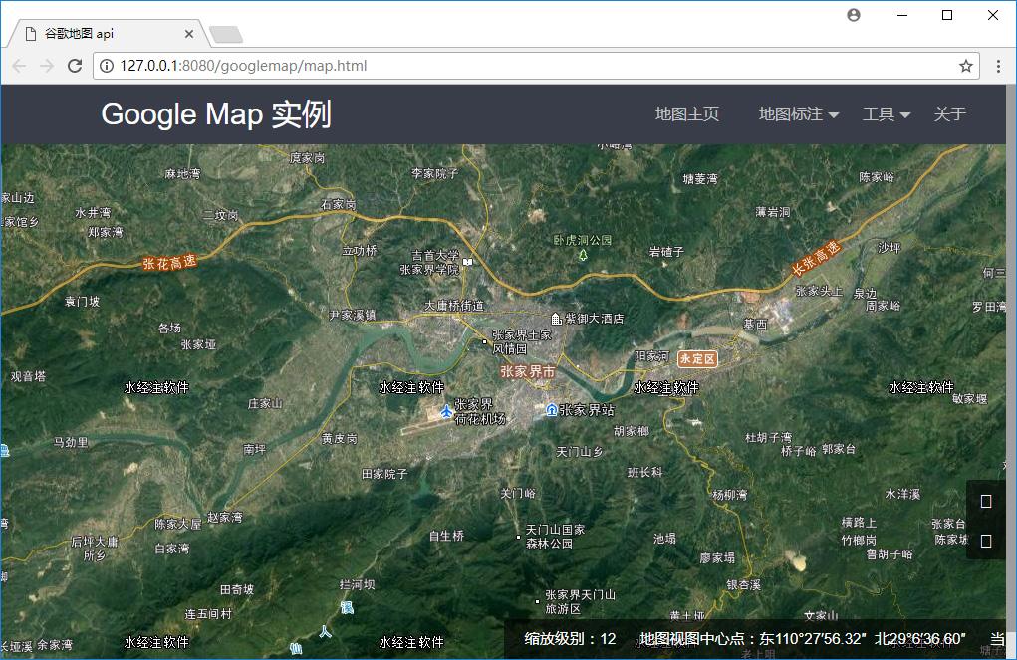Click the 张家界市 city label
This screenshot has height=660, width=1017.
528,371
